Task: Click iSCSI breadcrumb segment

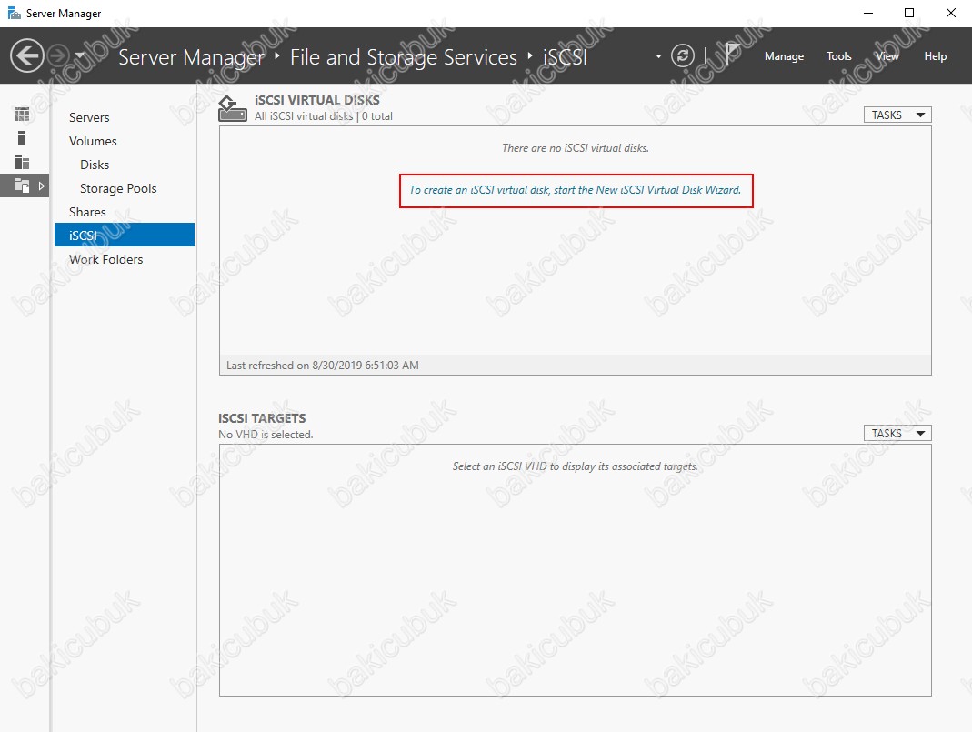Action: (x=565, y=57)
